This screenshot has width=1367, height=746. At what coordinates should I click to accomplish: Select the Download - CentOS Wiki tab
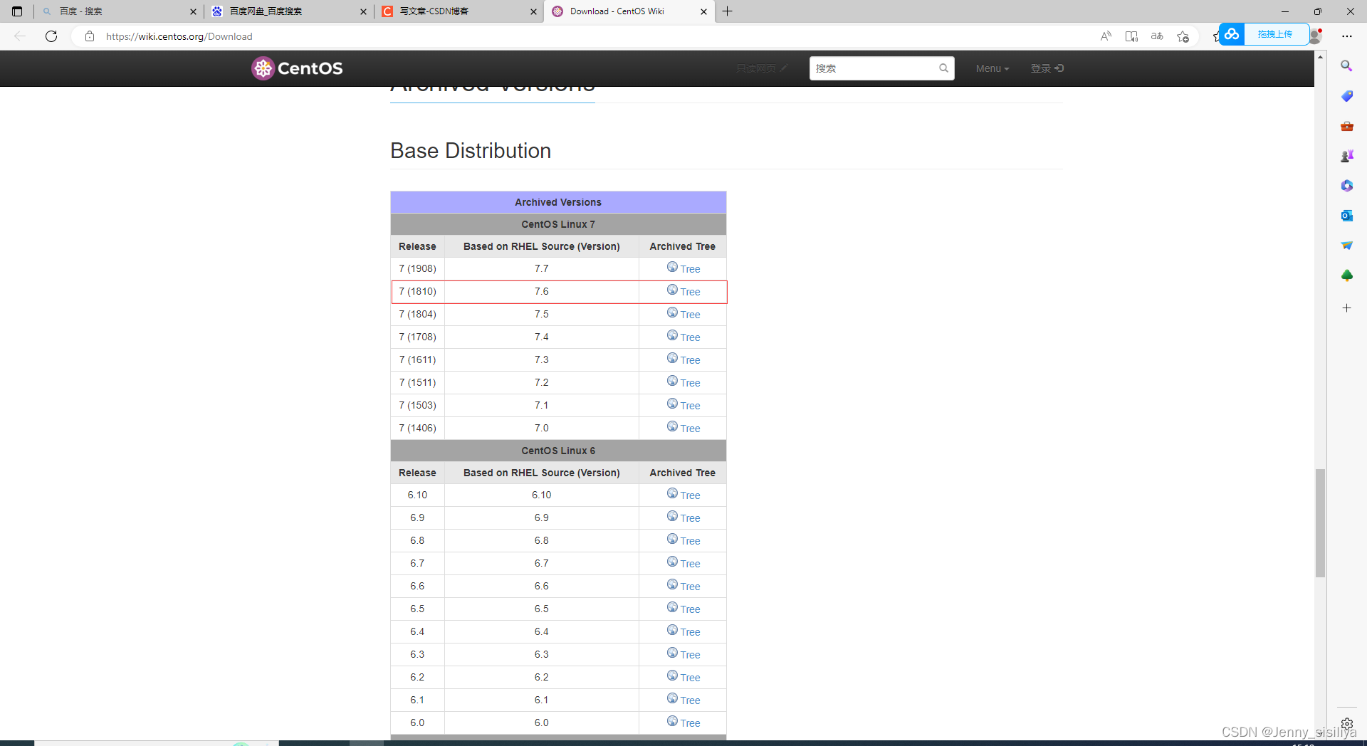pyautogui.click(x=629, y=11)
